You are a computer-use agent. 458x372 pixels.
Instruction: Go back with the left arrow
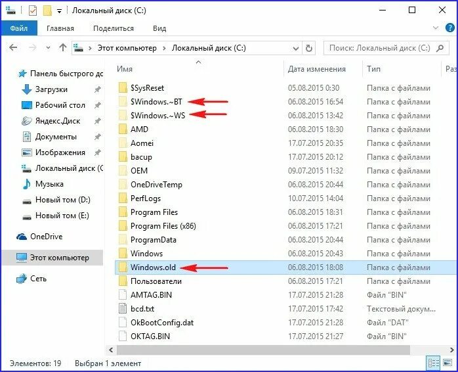coord(13,47)
